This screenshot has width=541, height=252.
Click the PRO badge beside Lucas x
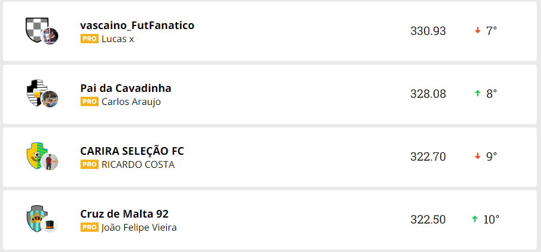(x=89, y=39)
